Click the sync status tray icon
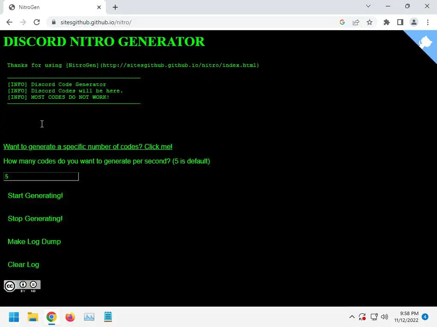 (x=362, y=317)
